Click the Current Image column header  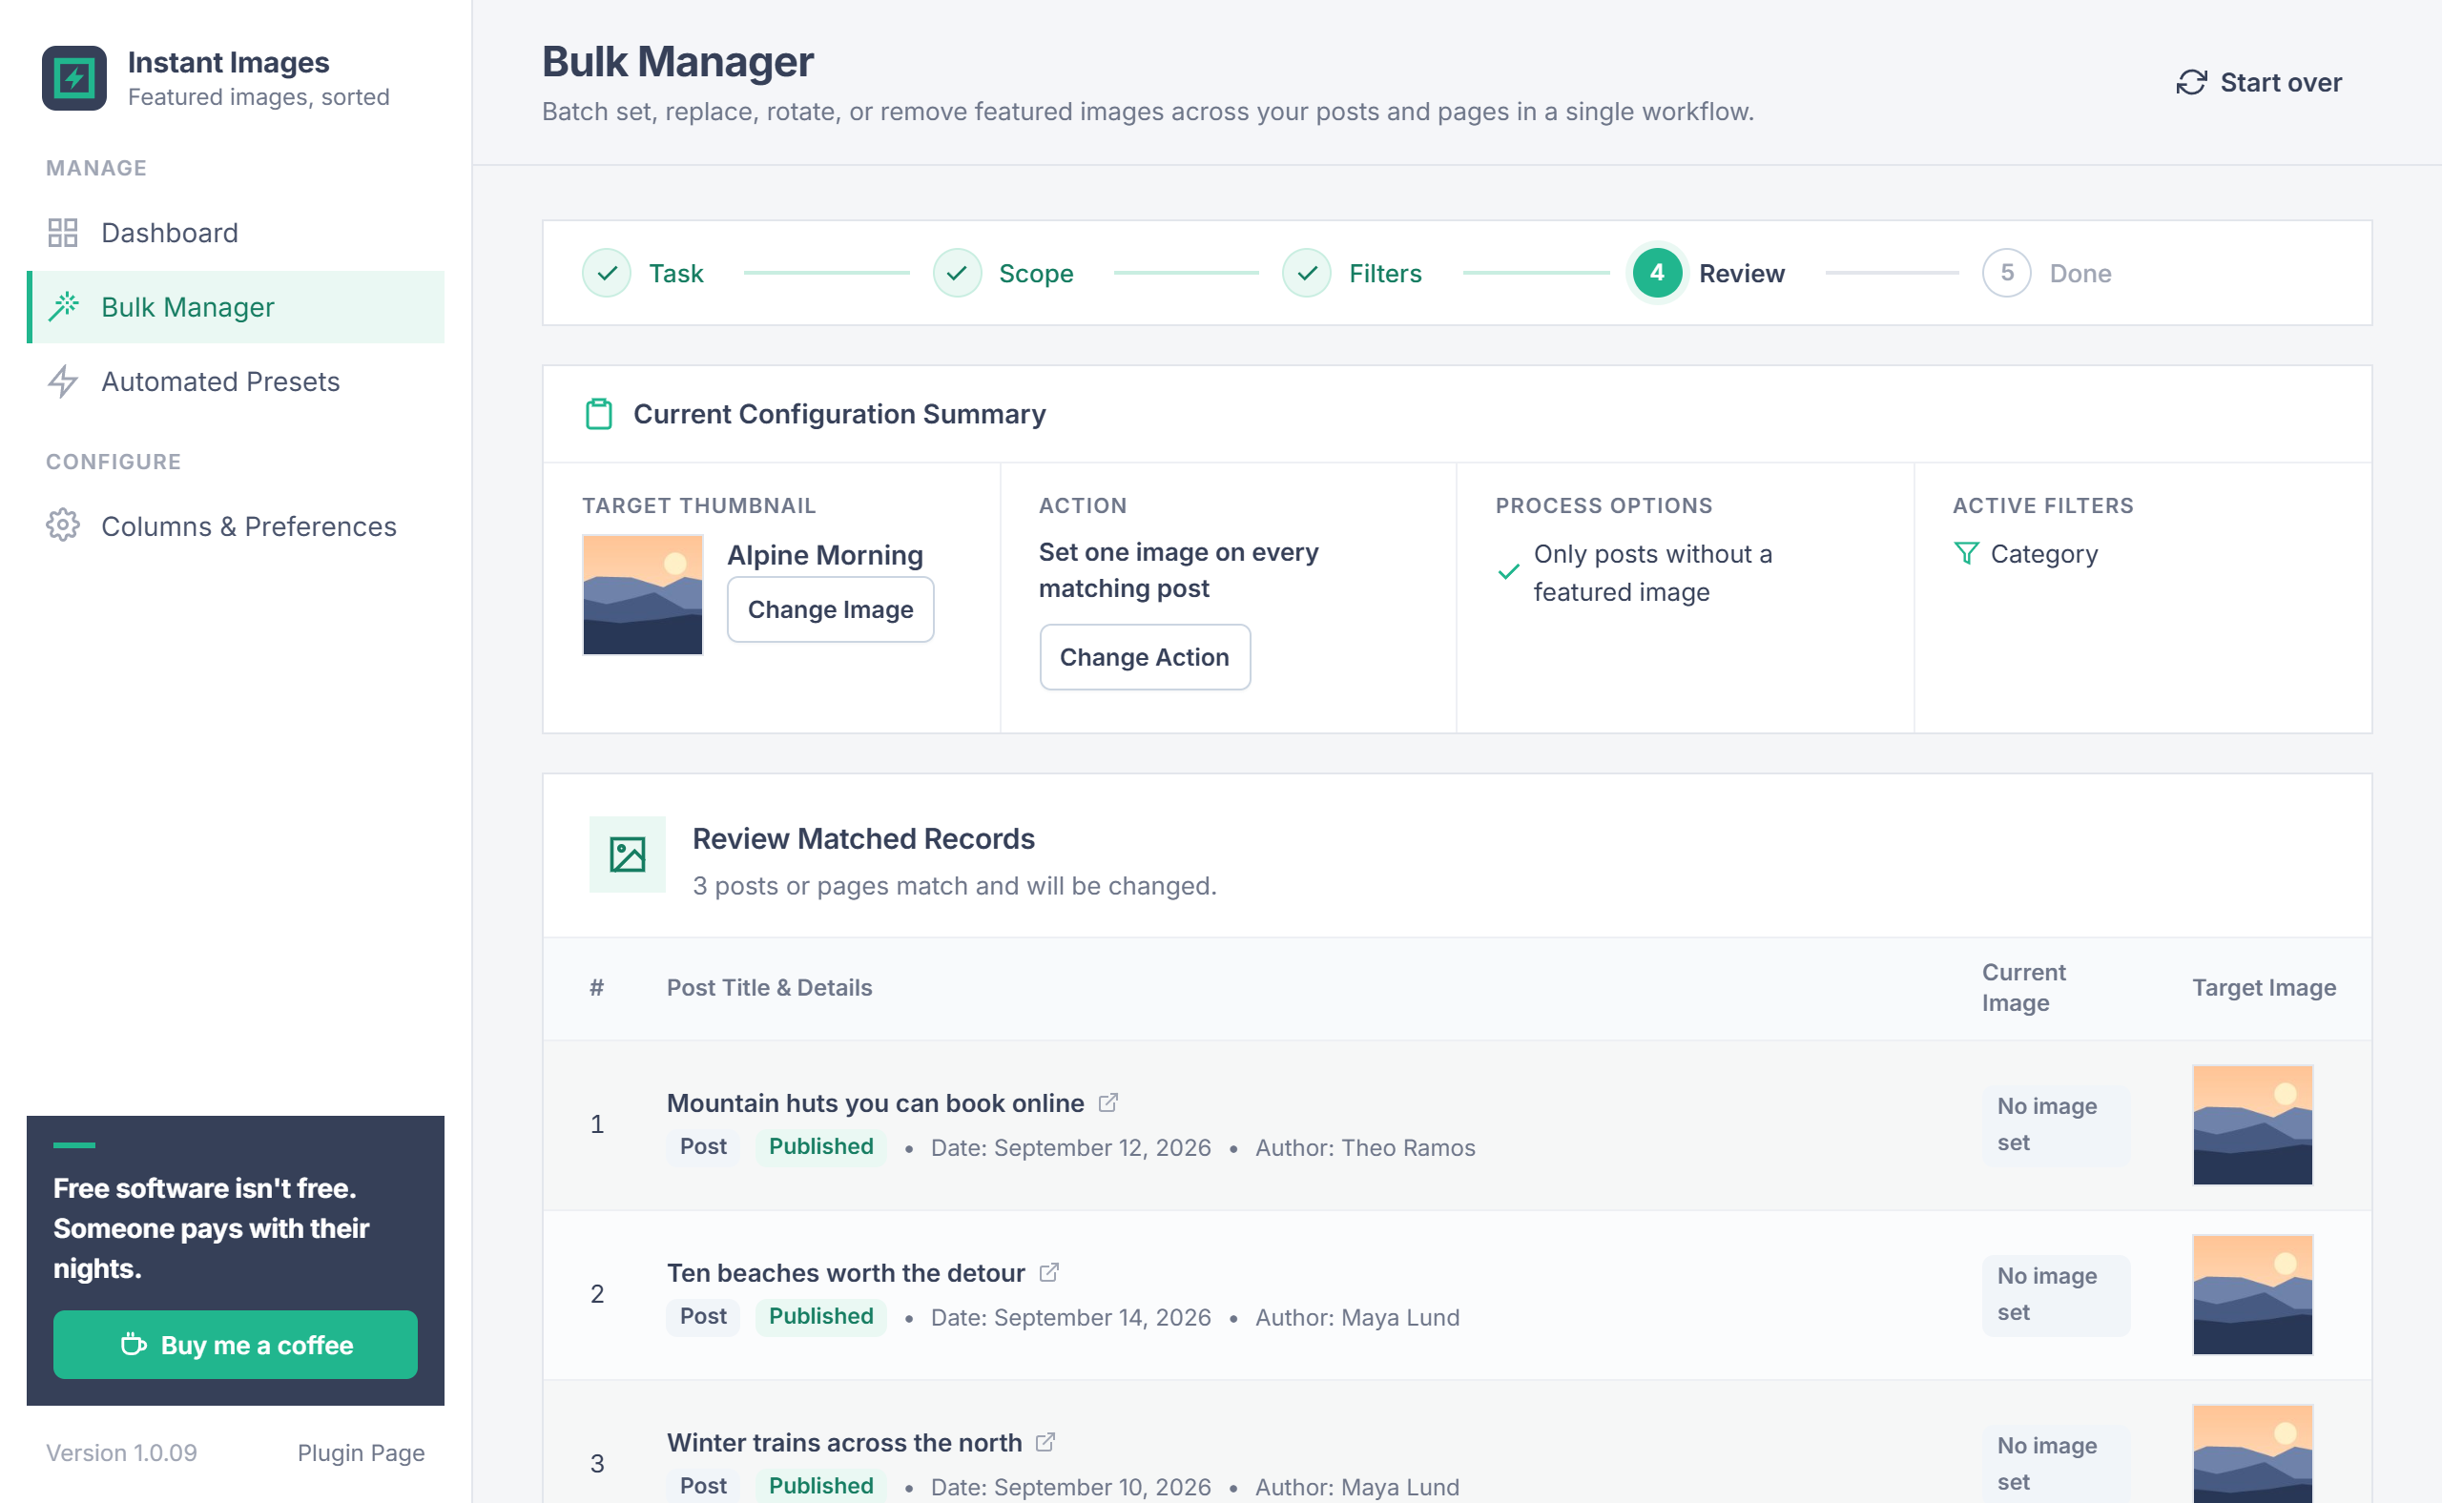tap(2023, 988)
